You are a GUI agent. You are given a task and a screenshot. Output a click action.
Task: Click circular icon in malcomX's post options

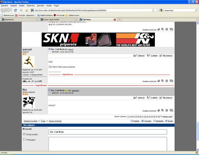click(x=167, y=81)
